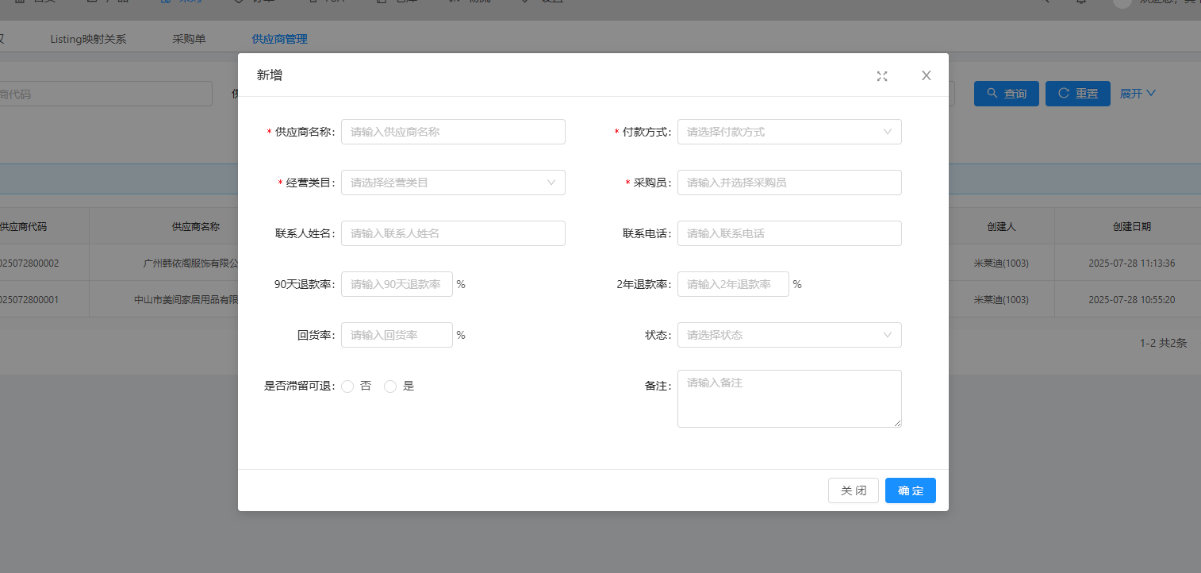Click the 确定 confirm button
Screen dimensions: 1201x573
coord(910,490)
